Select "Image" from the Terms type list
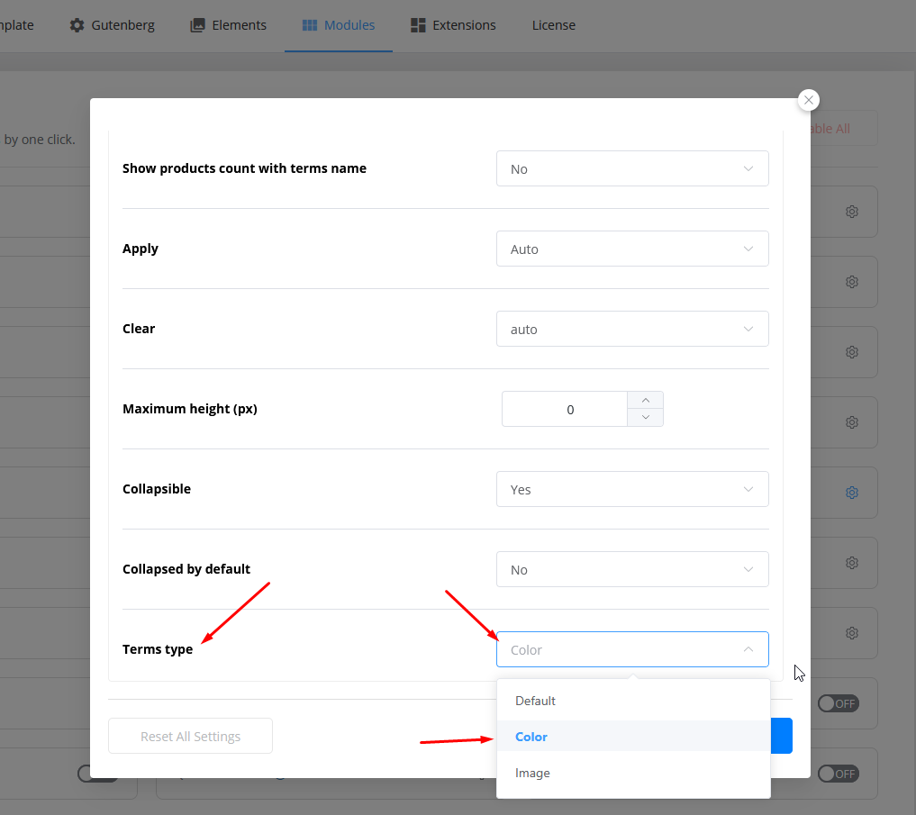916x815 pixels. point(532,773)
